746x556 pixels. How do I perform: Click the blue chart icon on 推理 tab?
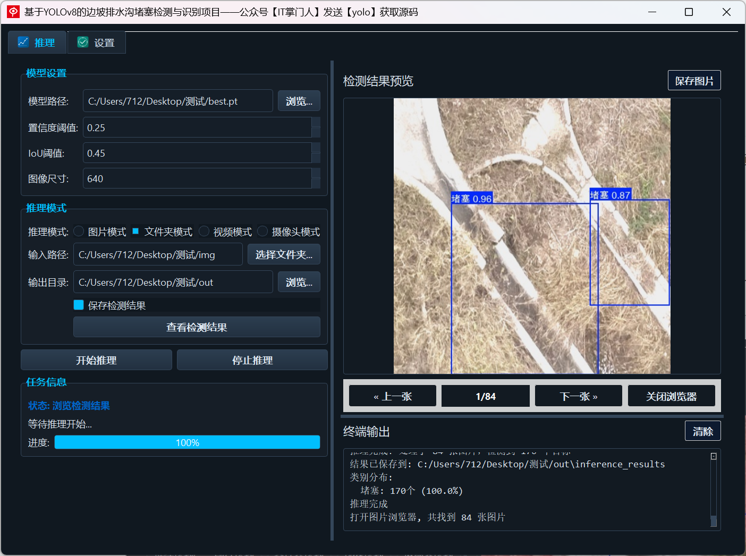pyautogui.click(x=23, y=42)
